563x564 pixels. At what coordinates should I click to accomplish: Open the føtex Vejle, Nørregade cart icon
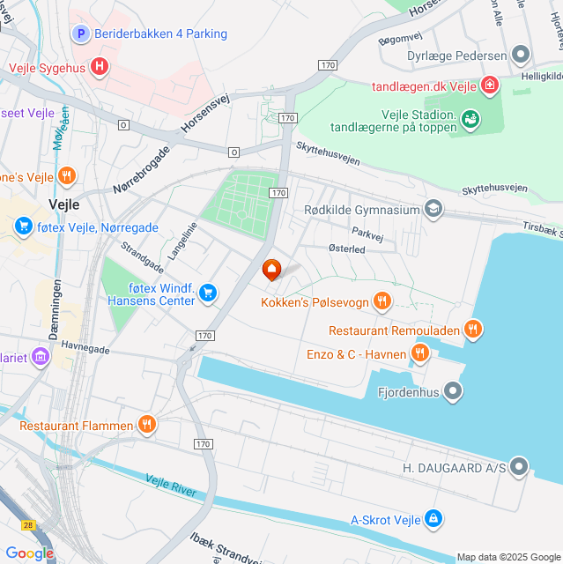[24, 226]
